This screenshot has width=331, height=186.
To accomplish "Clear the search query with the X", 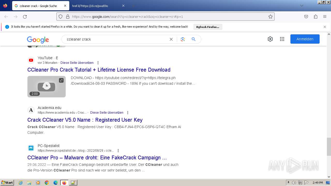I will tap(171, 39).
